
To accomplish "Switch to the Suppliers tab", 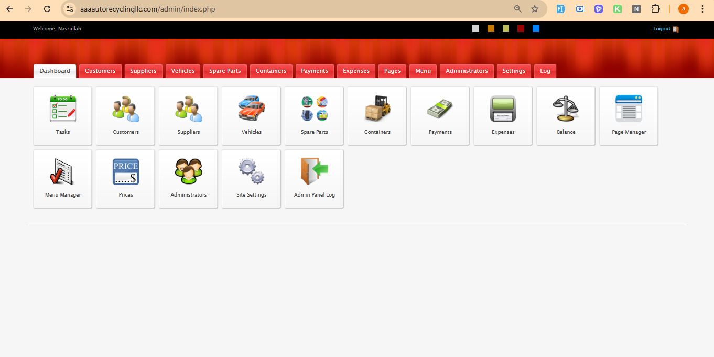I will pyautogui.click(x=143, y=71).
